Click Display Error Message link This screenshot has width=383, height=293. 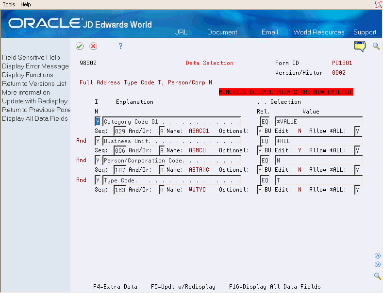35,66
